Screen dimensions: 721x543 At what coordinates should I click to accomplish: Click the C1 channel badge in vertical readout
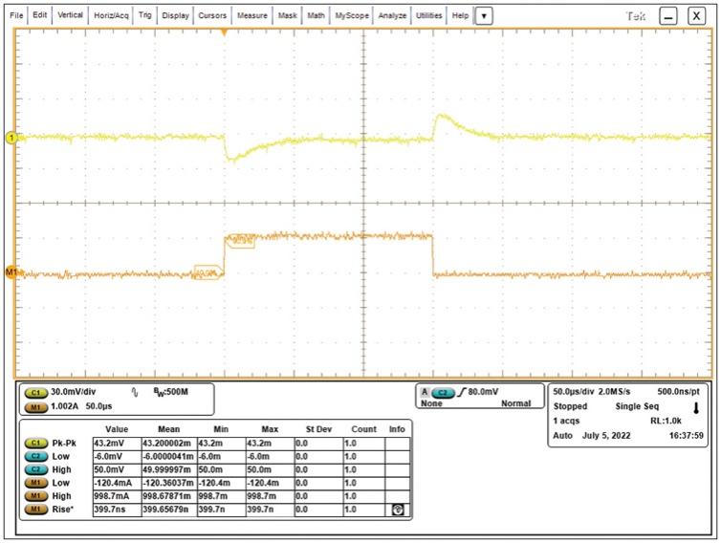click(x=37, y=392)
